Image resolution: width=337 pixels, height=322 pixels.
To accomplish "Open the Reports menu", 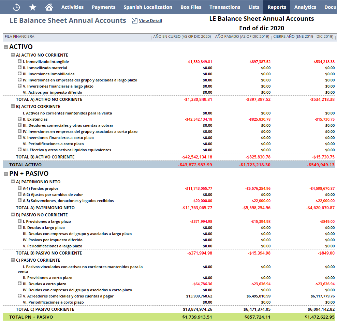I will pos(277,7).
